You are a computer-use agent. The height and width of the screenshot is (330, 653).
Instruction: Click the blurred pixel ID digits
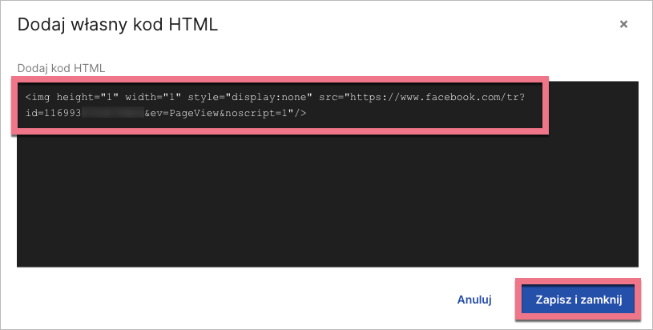coord(112,114)
